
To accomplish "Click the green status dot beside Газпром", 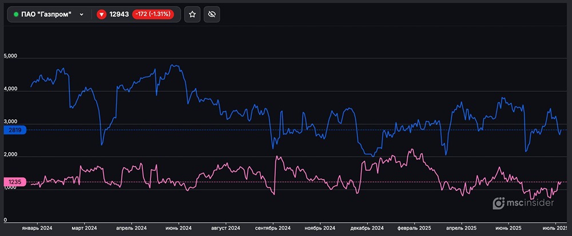I will [16, 14].
